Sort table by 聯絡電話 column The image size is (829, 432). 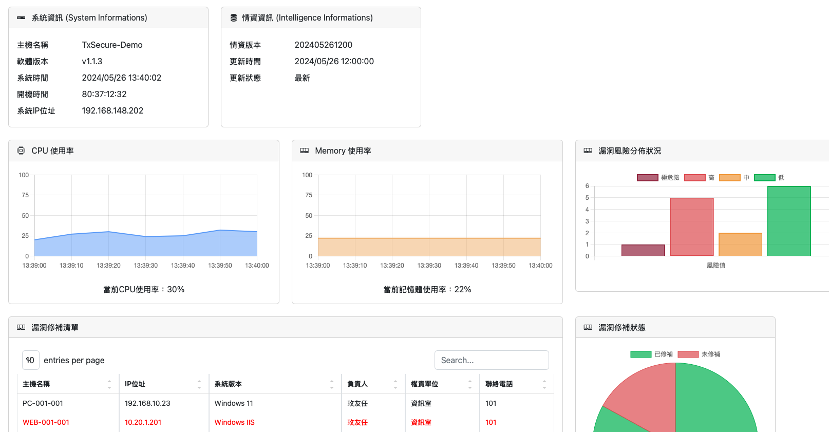517,384
